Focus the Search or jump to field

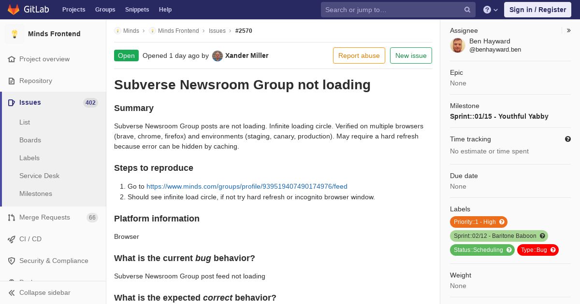tap(398, 10)
